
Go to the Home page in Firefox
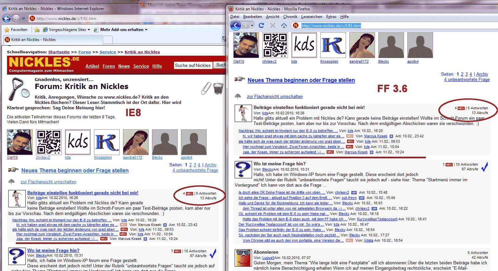(284, 25)
